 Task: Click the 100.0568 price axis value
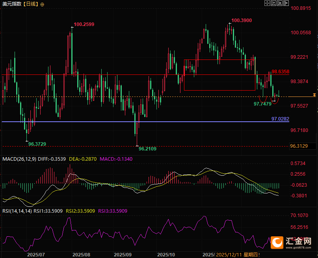(301, 33)
